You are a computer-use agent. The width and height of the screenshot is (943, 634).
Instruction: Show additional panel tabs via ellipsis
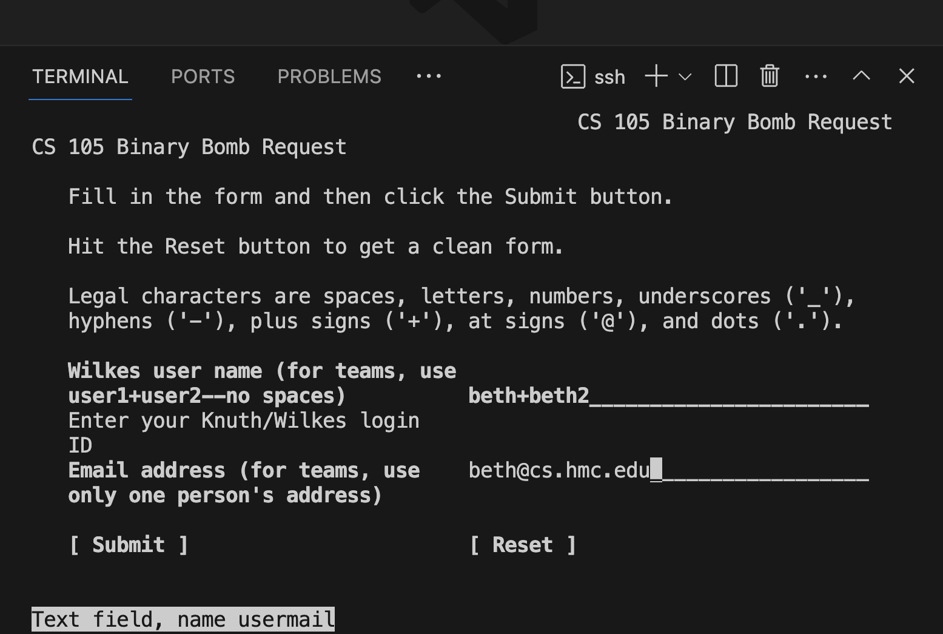click(x=429, y=76)
